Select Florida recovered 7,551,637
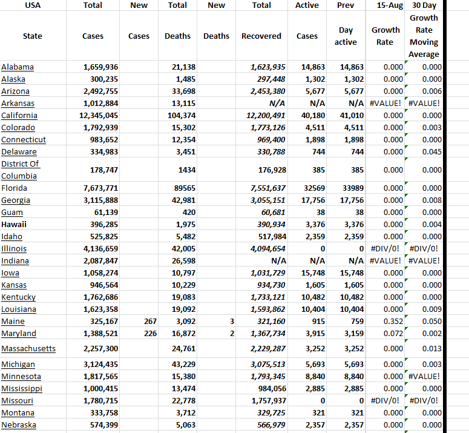Screen dimensions: 469x433 click(x=261, y=188)
